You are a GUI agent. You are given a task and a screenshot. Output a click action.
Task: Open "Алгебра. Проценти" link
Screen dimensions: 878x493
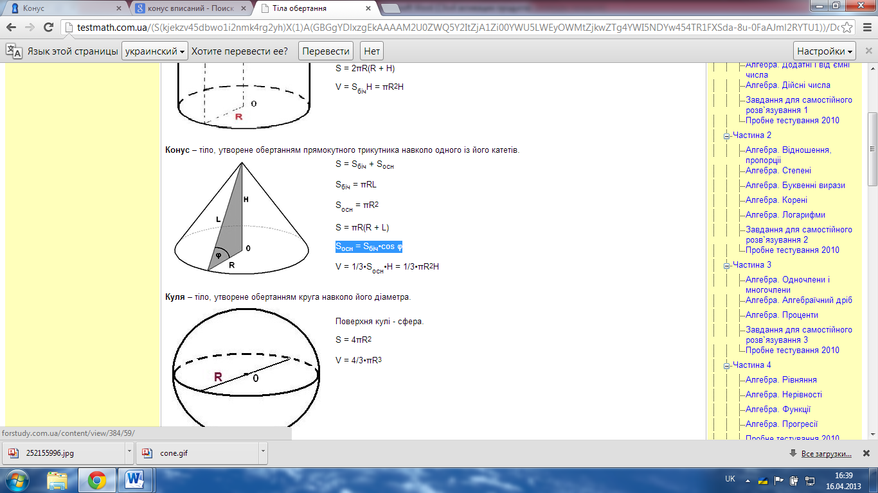click(x=782, y=315)
